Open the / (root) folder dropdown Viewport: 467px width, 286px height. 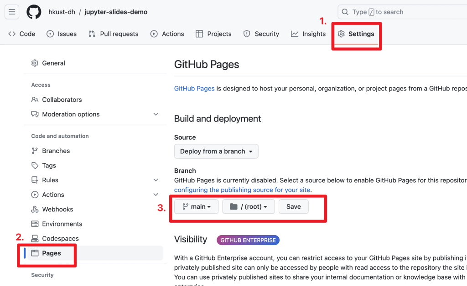(248, 206)
